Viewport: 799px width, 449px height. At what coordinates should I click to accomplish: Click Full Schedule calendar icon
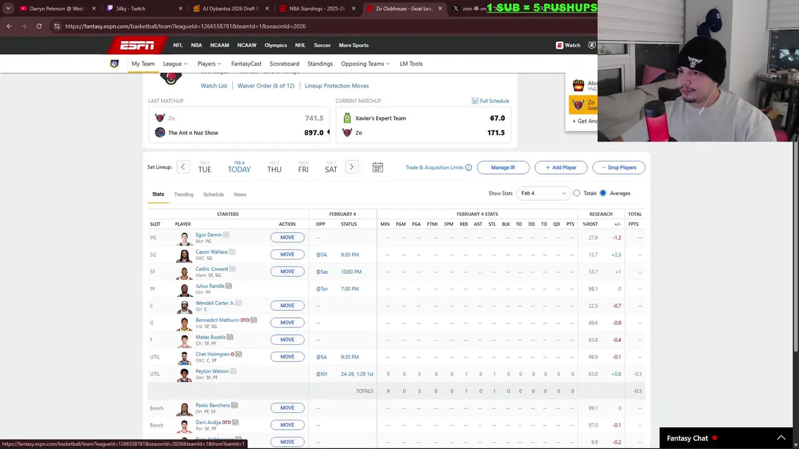tap(475, 101)
